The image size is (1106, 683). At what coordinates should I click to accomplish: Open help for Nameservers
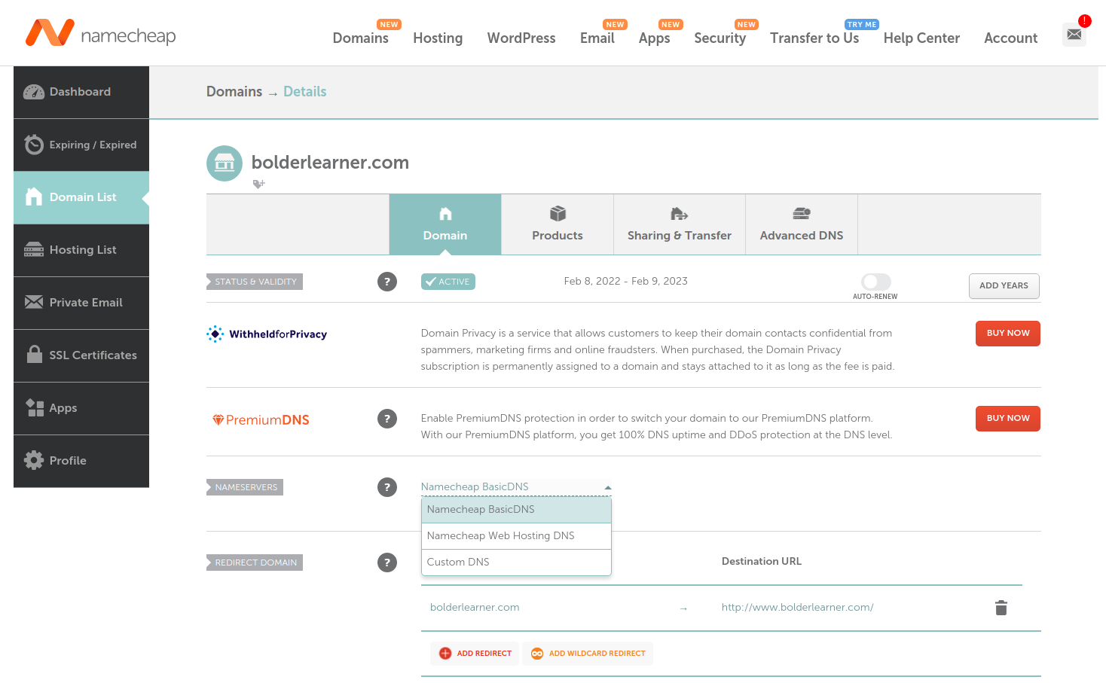(387, 487)
